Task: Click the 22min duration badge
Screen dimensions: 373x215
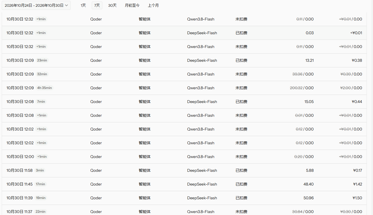Action: click(x=41, y=212)
